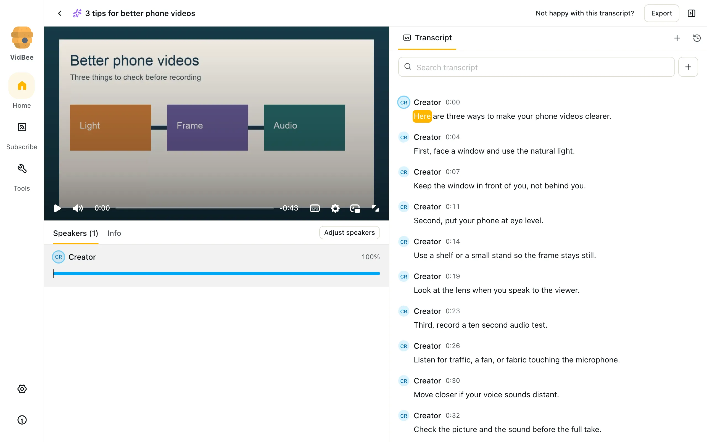This screenshot has width=707, height=442.
Task: Click Creator avatar at 0:00
Action: tap(404, 102)
